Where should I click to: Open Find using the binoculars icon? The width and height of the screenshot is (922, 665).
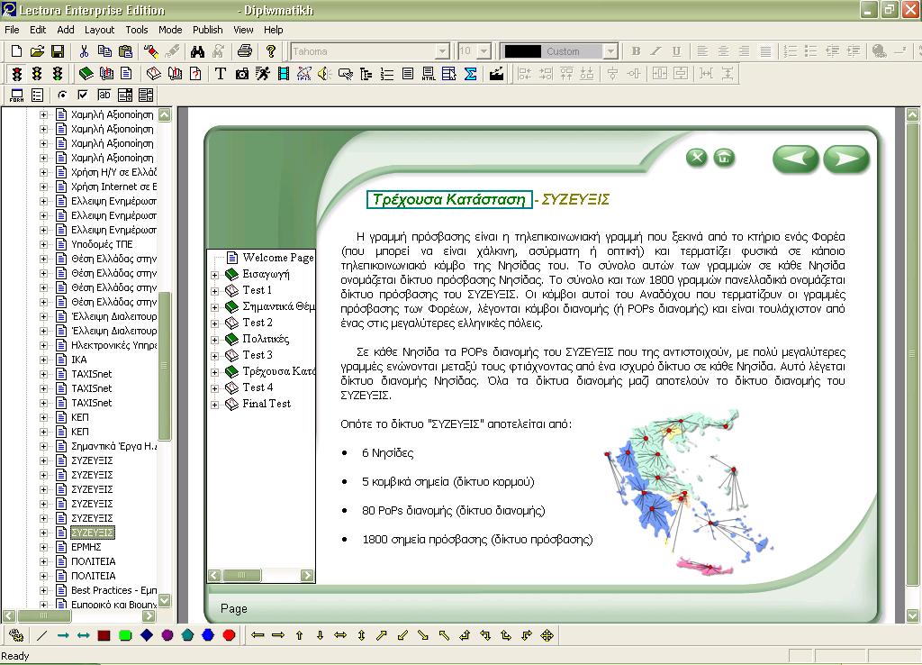[197, 51]
